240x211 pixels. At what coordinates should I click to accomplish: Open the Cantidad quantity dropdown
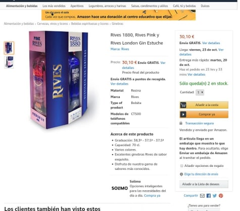click(200, 92)
